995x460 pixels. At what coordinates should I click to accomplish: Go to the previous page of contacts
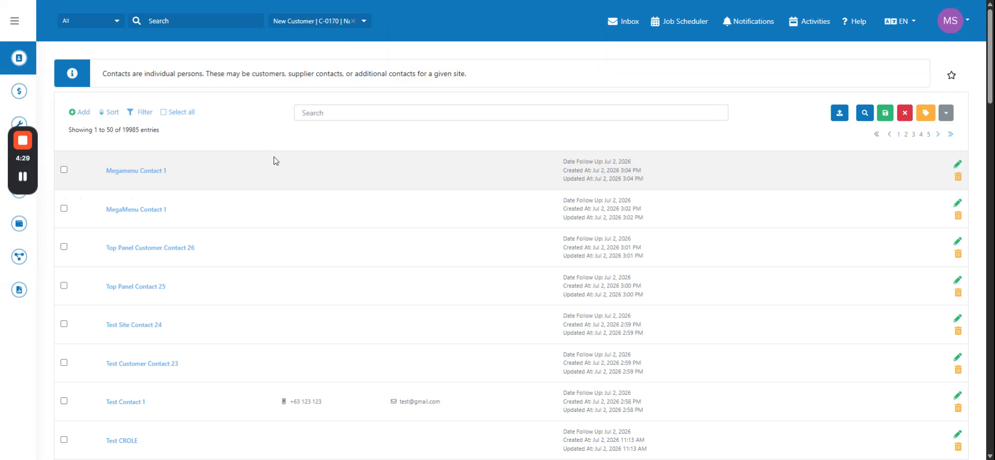point(889,134)
